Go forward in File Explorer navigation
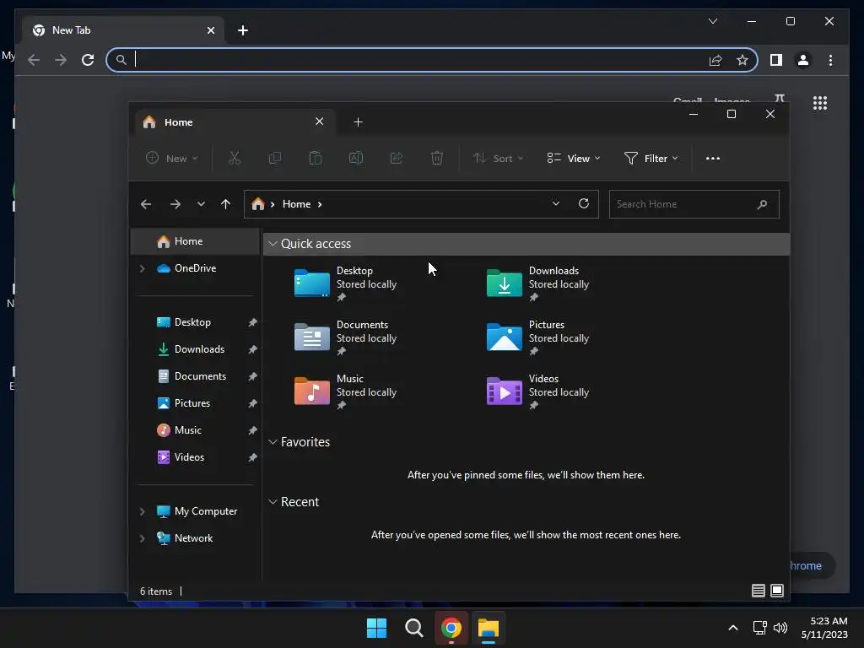This screenshot has width=864, height=648. (175, 204)
